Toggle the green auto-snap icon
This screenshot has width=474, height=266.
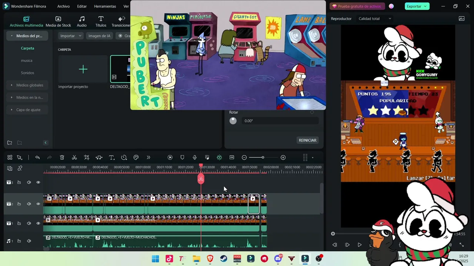tap(219, 157)
